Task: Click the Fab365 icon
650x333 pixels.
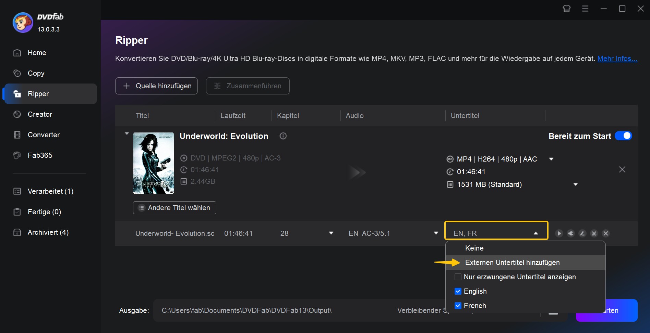Action: (x=17, y=155)
